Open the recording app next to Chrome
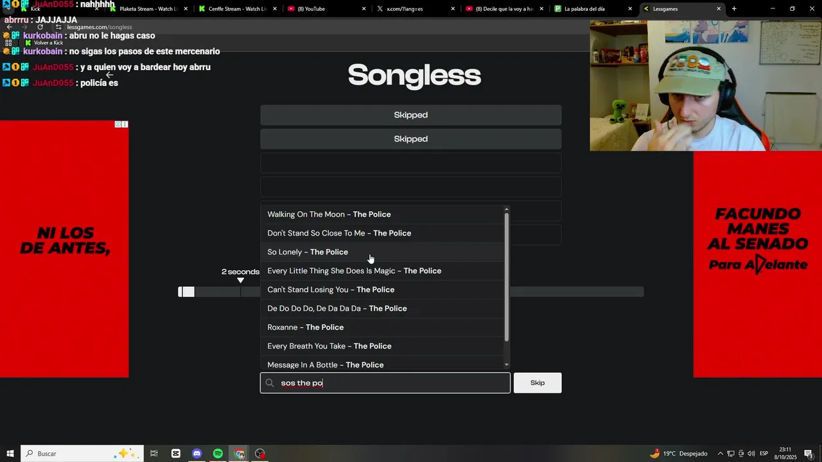The height and width of the screenshot is (462, 822). [x=260, y=454]
